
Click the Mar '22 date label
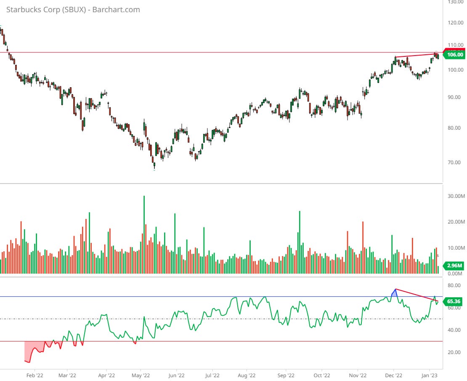(x=67, y=376)
